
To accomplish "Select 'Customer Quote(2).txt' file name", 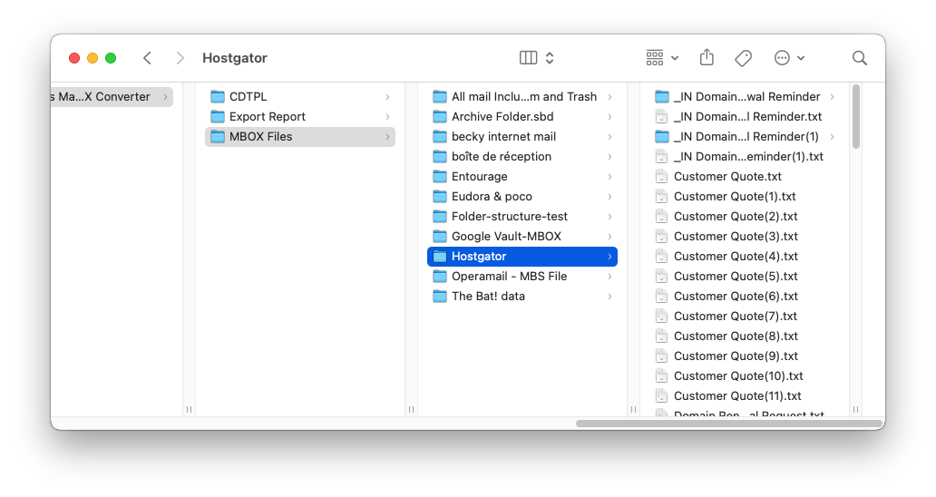I will click(736, 216).
